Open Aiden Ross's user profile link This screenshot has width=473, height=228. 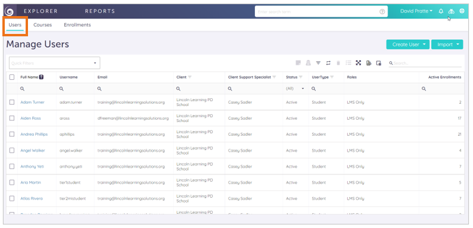click(x=30, y=118)
